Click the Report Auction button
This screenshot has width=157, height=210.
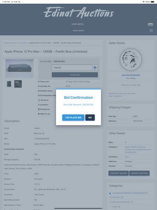pos(139,173)
